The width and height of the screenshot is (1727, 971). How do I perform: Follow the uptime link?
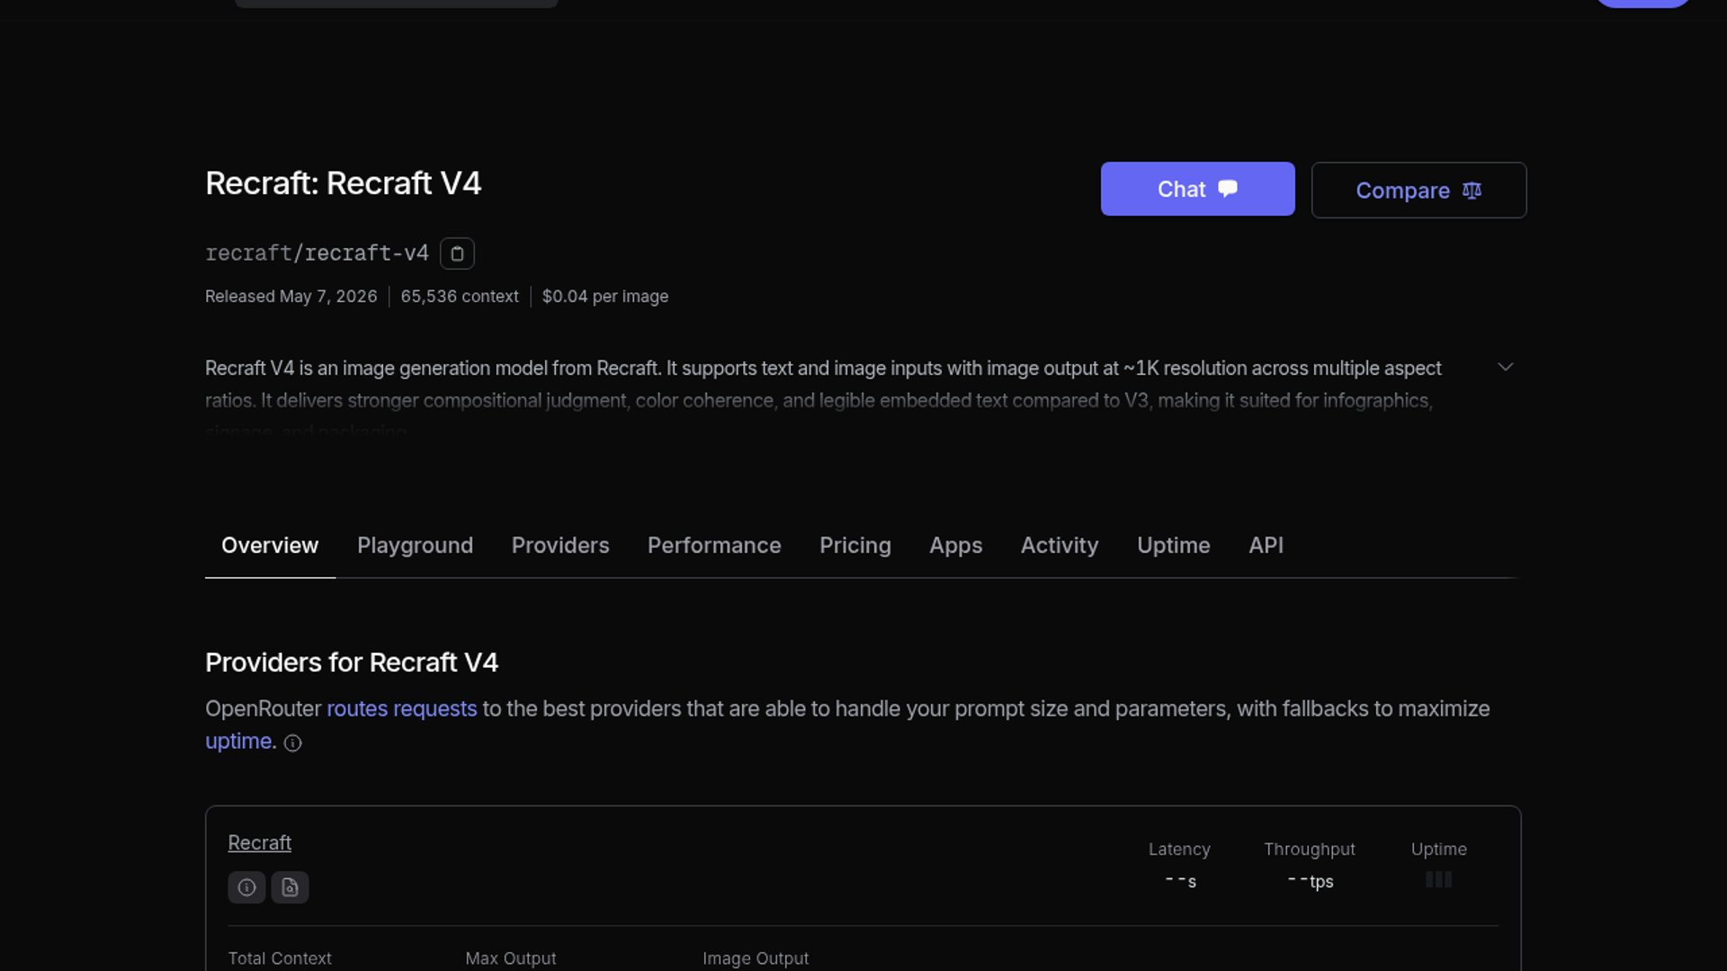pos(238,741)
